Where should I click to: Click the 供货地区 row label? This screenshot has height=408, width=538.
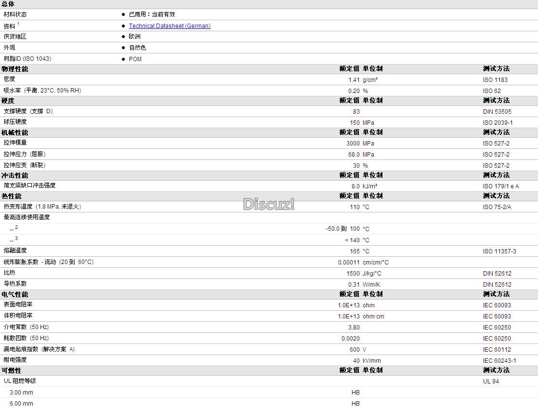15,37
